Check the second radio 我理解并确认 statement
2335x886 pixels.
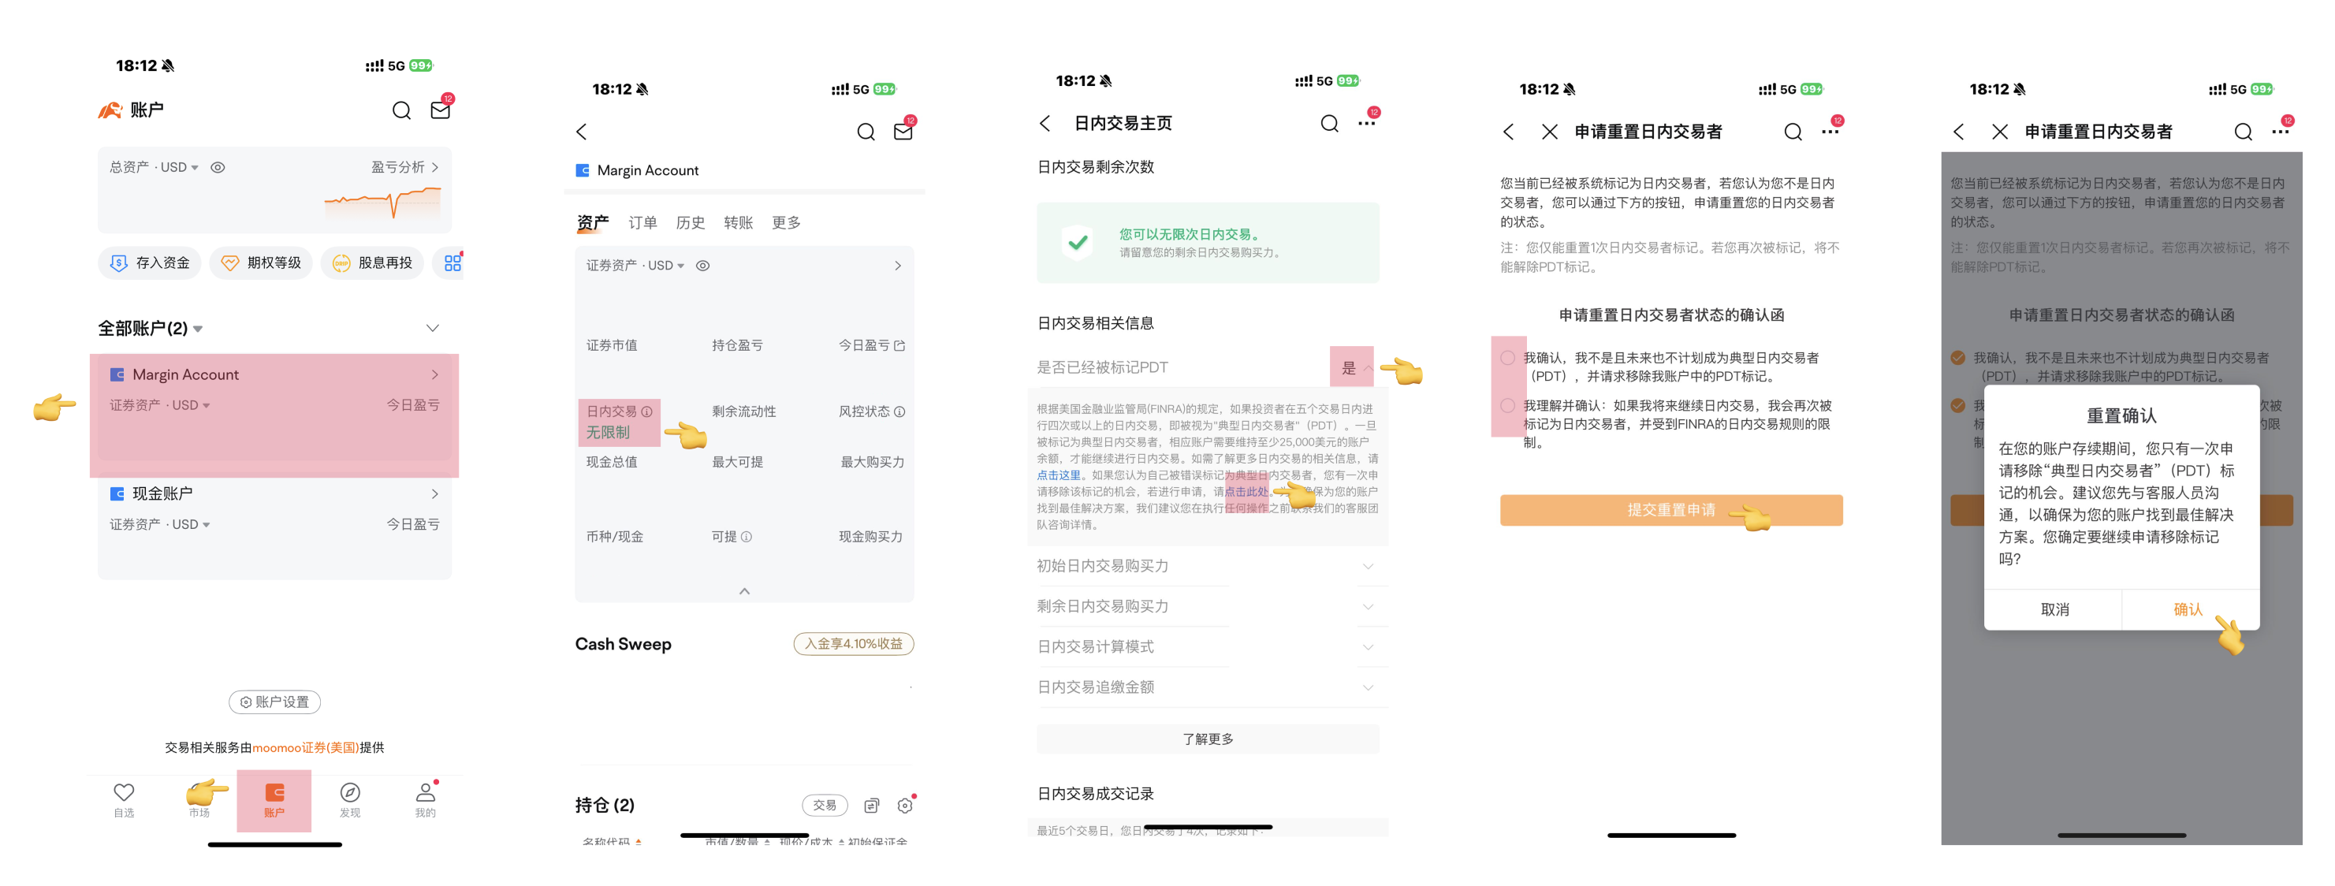click(x=1507, y=406)
